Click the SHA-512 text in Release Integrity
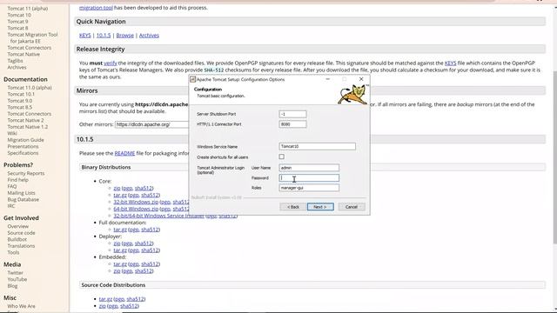 [214, 70]
